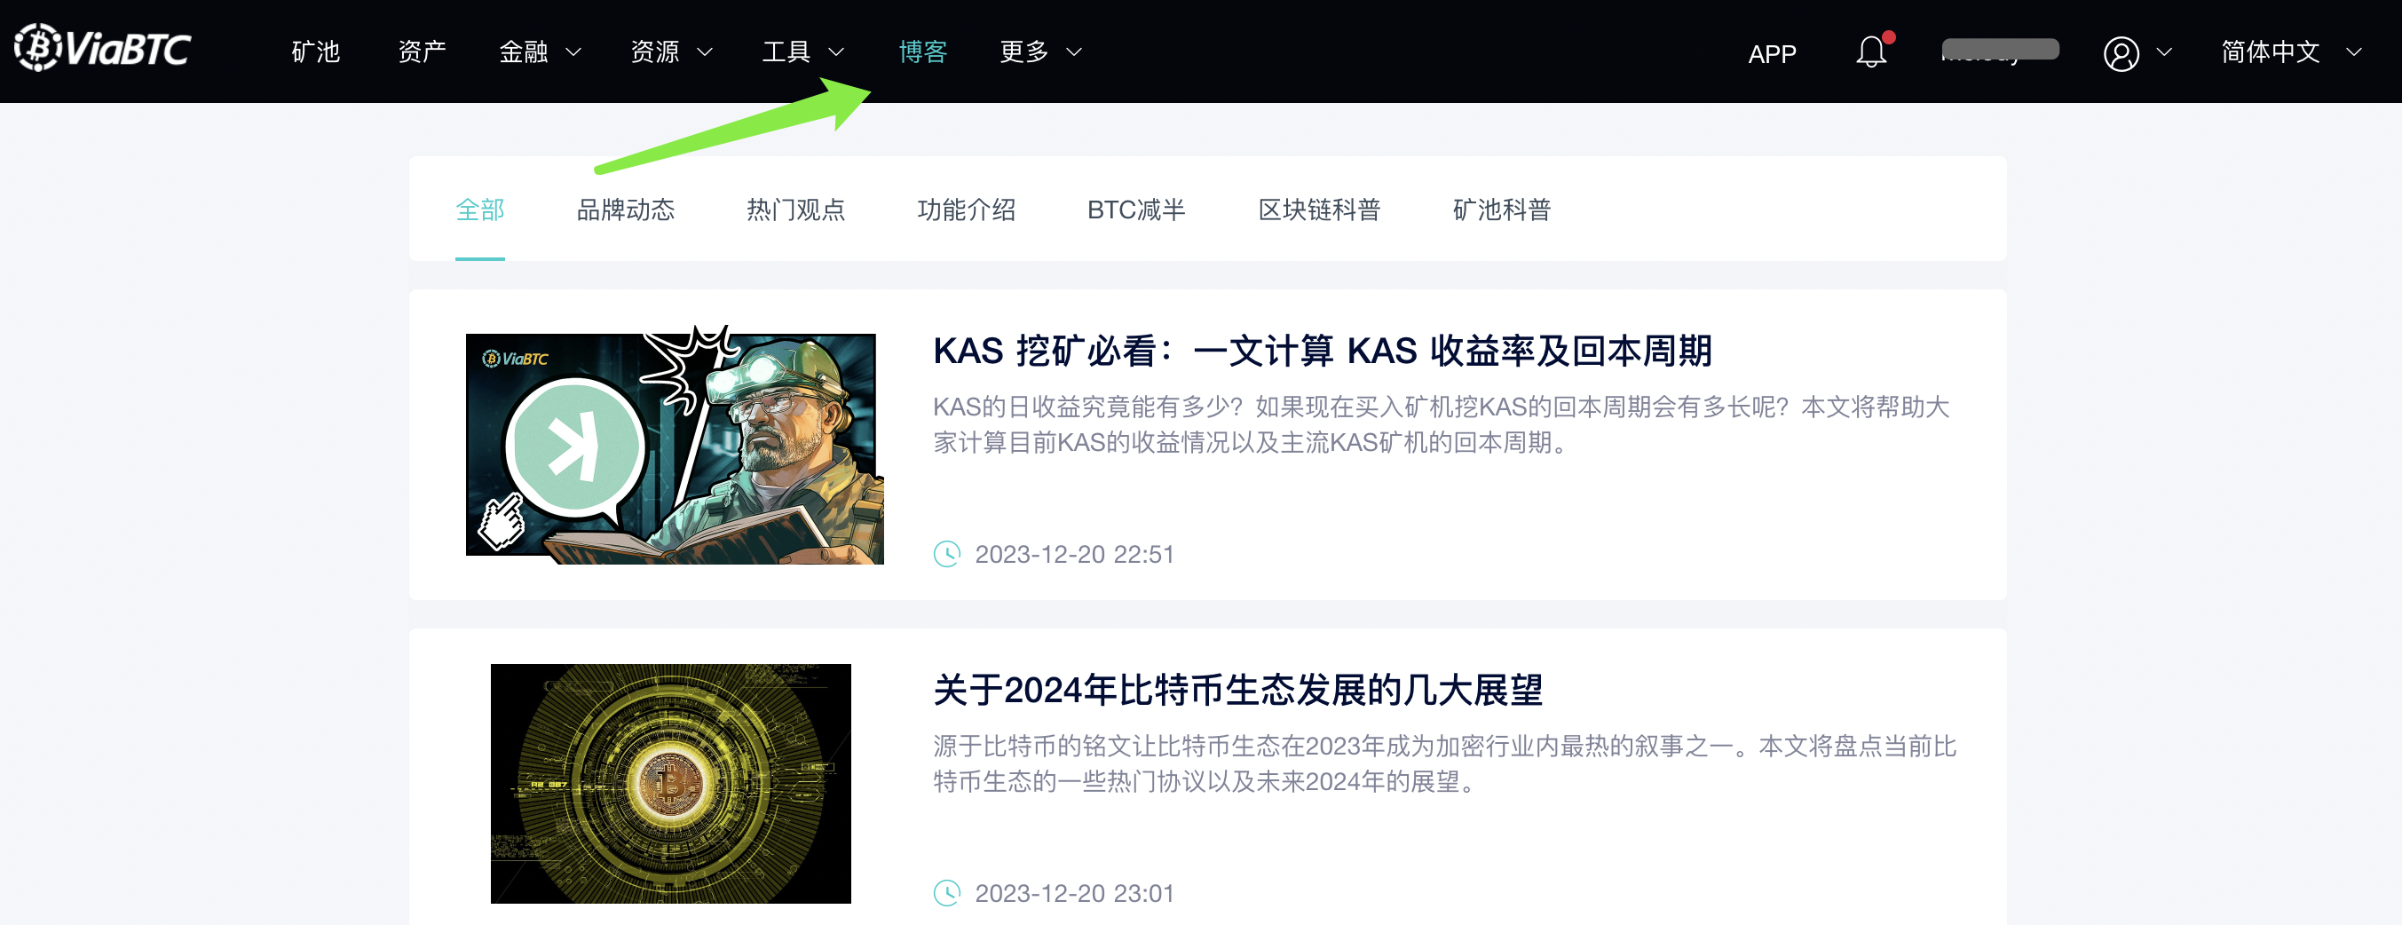Open the 资产 menu item
Viewport: 2402px width, 925px height.
[423, 51]
